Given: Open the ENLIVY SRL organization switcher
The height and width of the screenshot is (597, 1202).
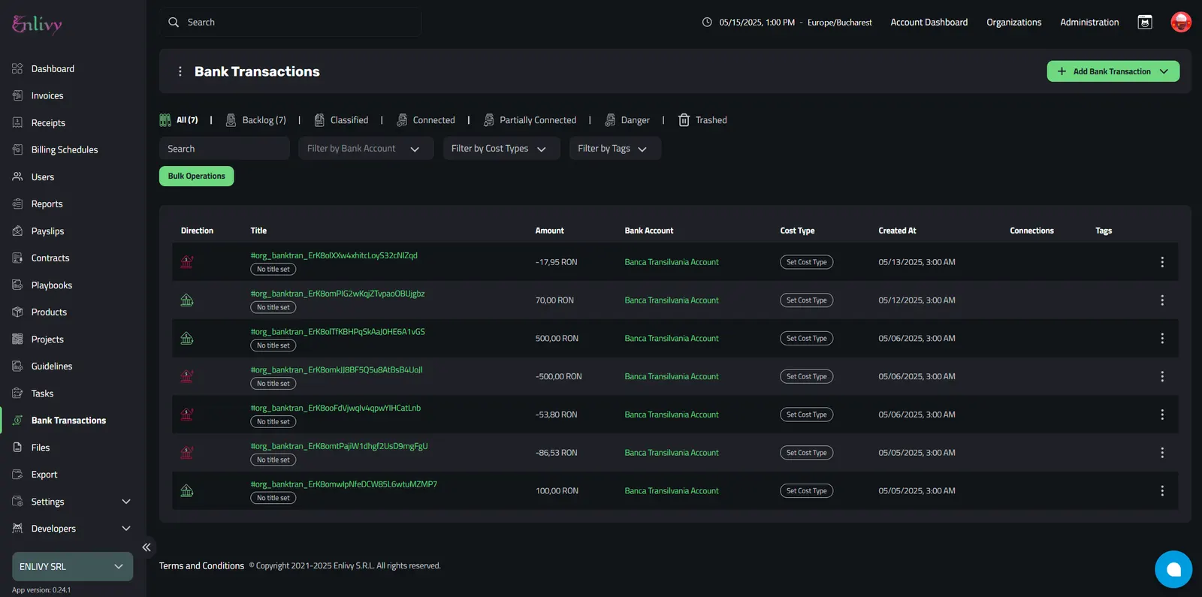Looking at the screenshot, I should [72, 566].
